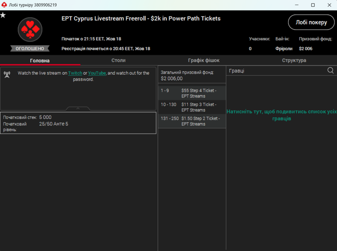Collapse the live stream info panel
337x251 pixels.
[x=78, y=109]
